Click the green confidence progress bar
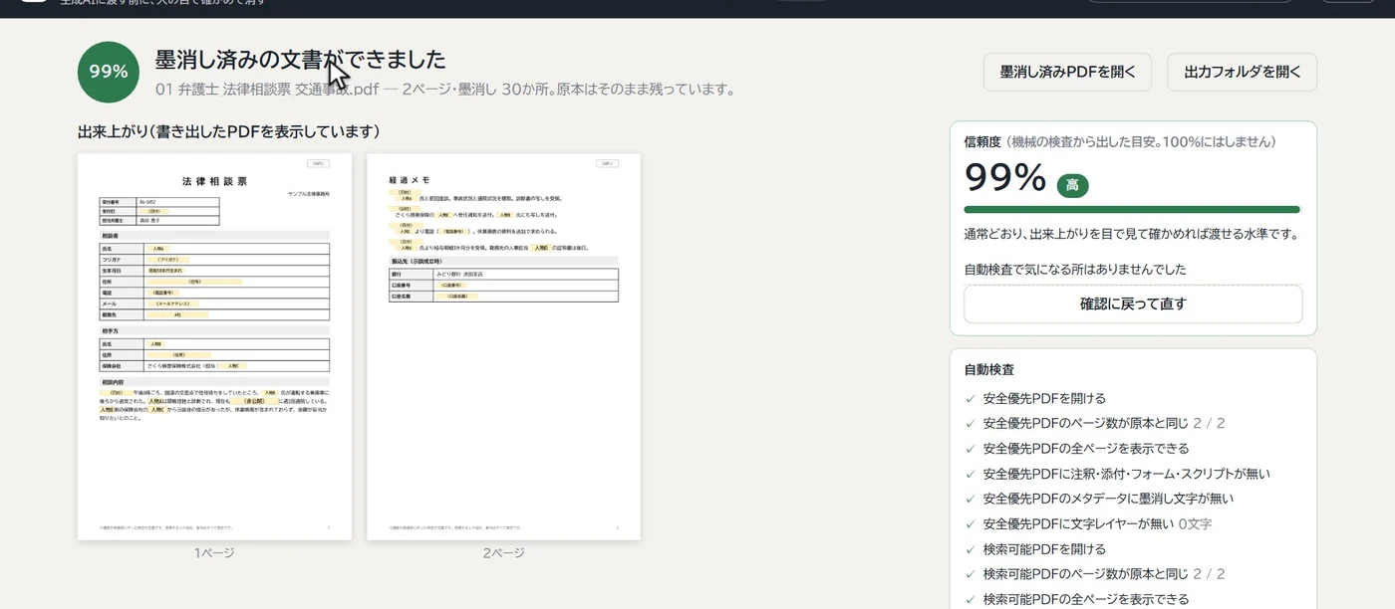This screenshot has width=1395, height=609. coord(1133,210)
